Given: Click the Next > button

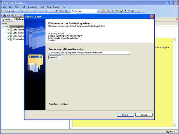Looking at the screenshot, I should coord(125,115).
